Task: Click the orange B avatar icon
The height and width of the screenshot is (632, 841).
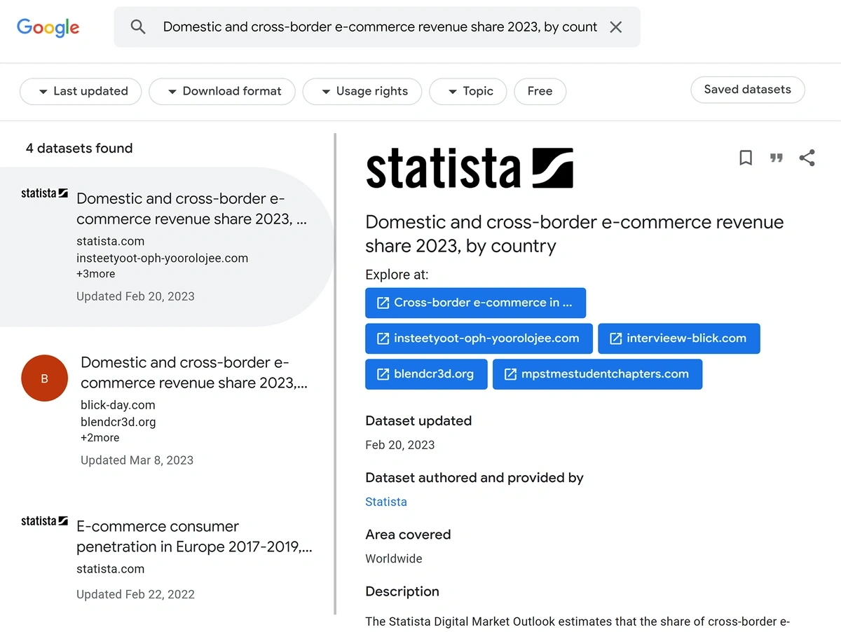Action: (x=45, y=378)
